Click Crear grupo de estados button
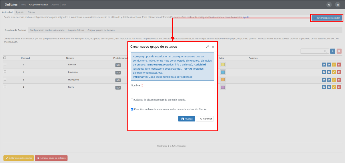The image size is (345, 163). 327,18
